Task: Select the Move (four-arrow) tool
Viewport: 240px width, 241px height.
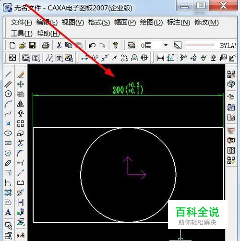Action: point(21,84)
